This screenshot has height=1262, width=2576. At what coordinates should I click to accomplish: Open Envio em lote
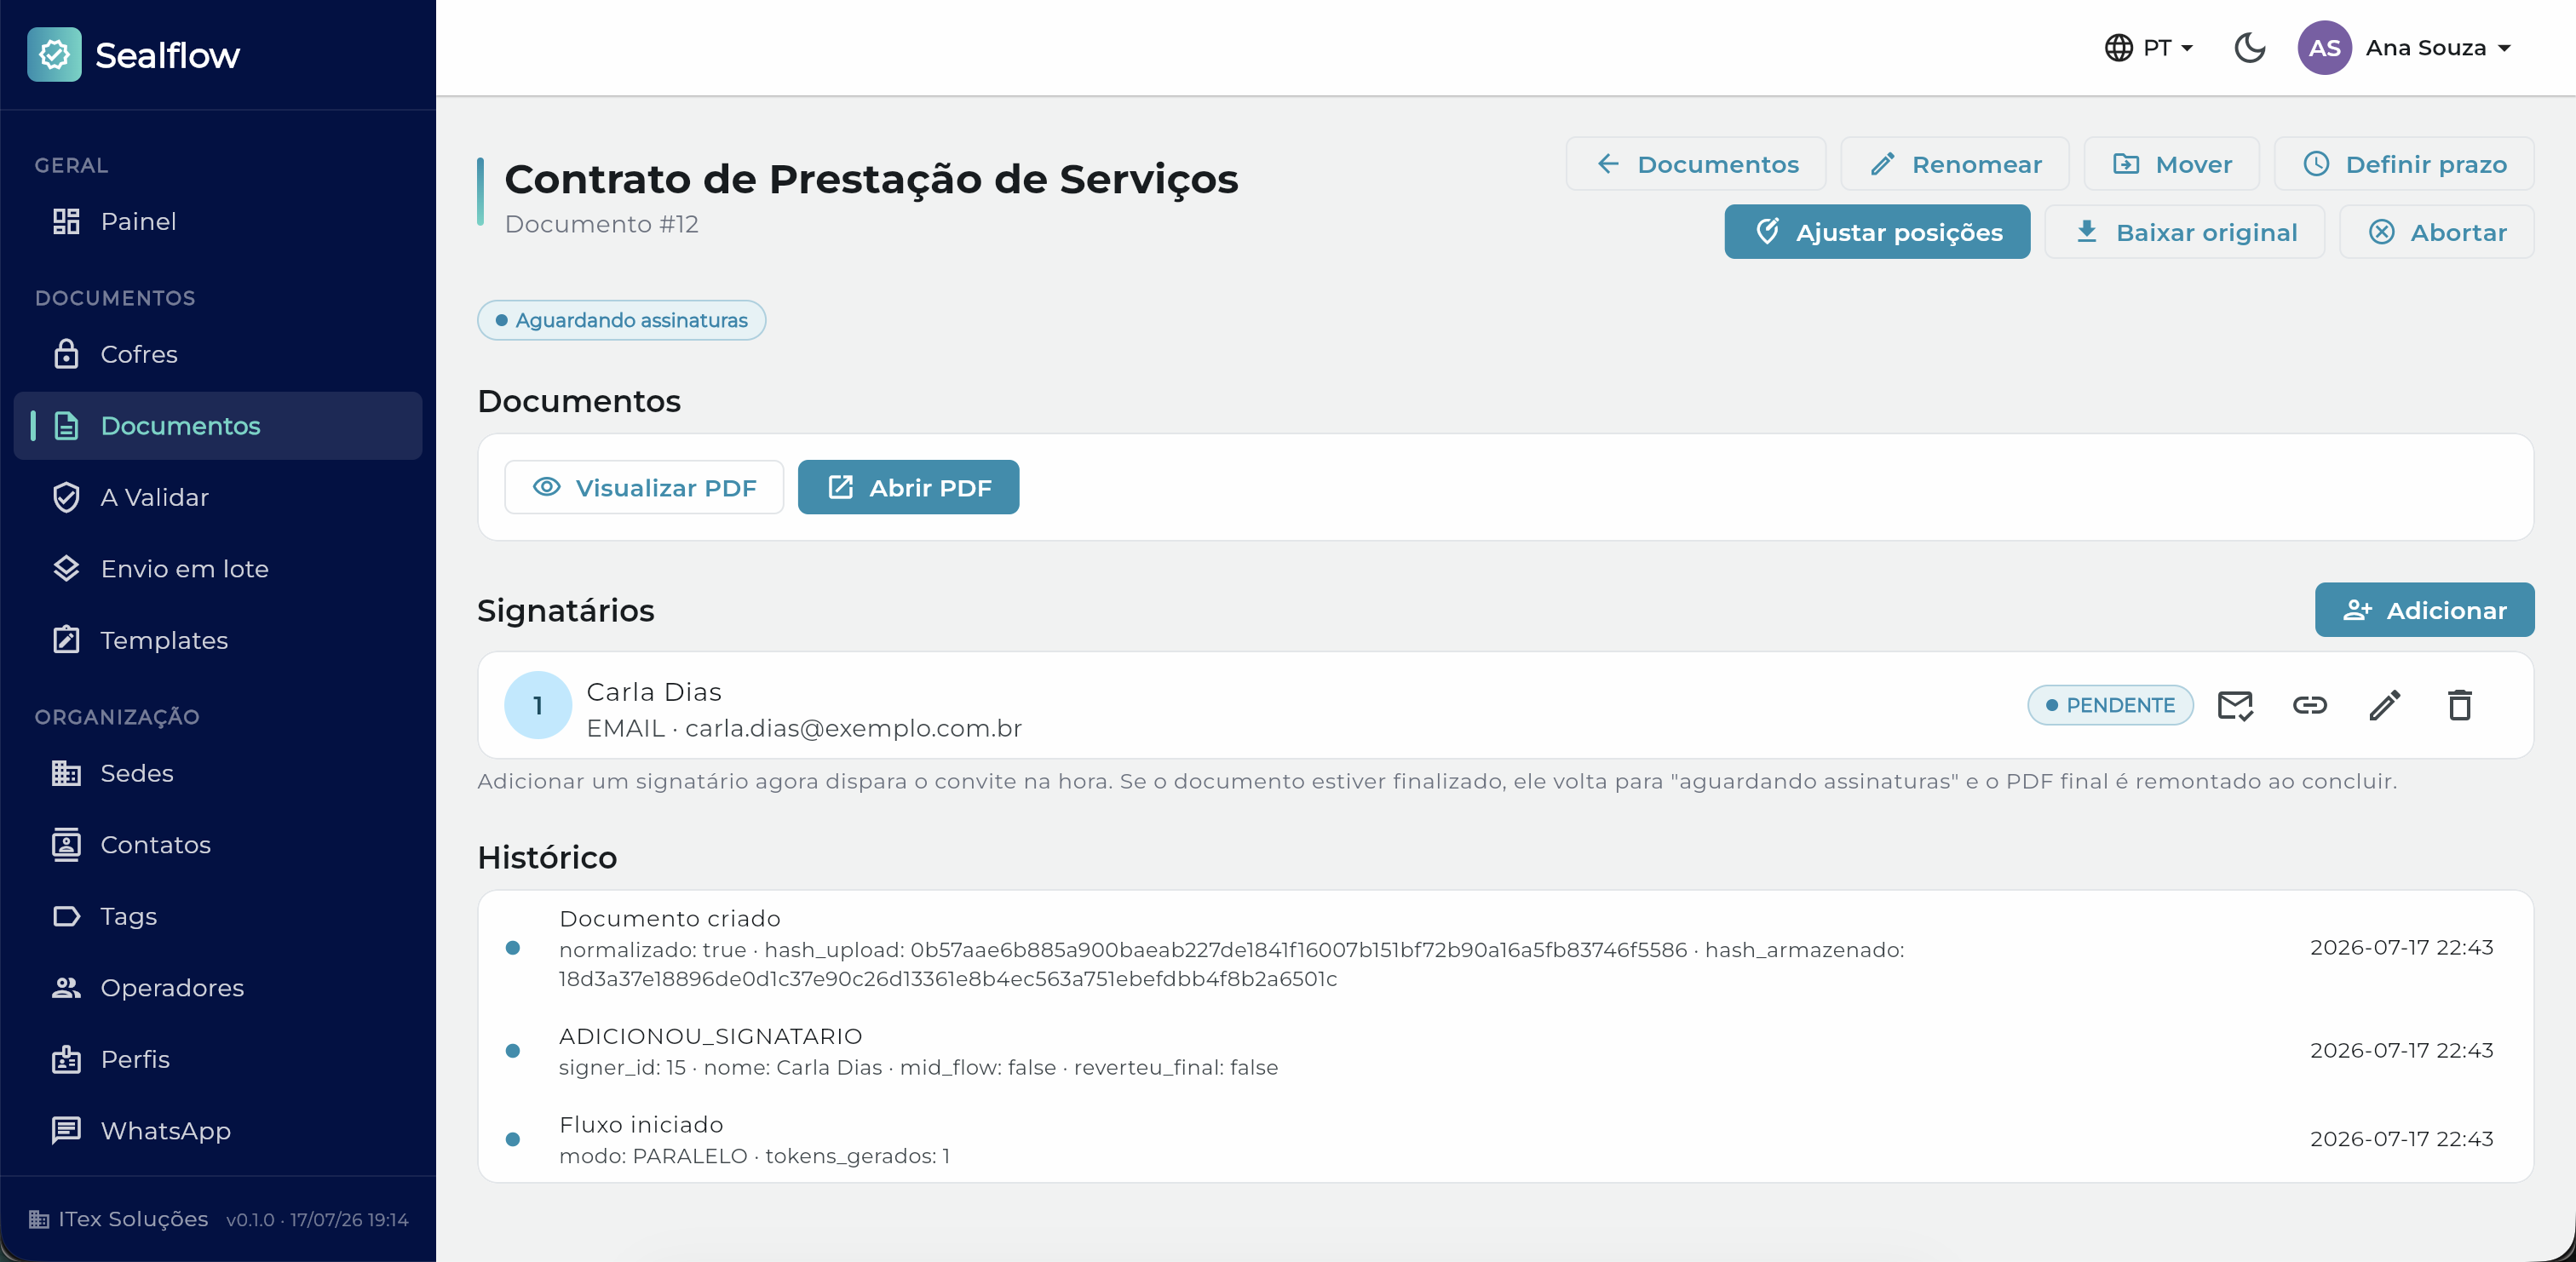coord(218,569)
